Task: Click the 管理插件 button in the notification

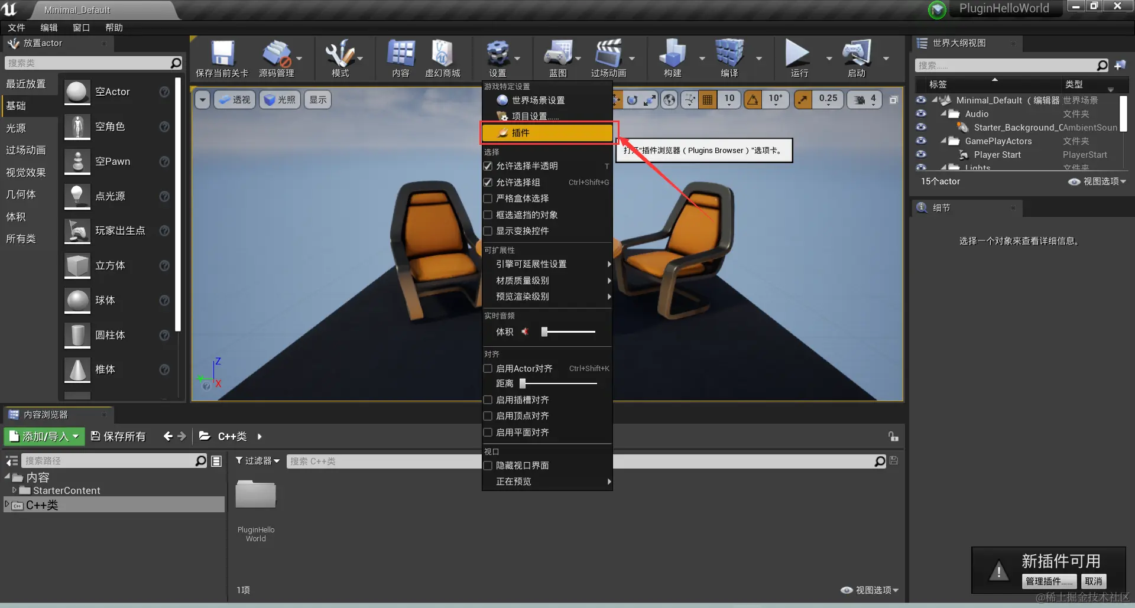Action: [1049, 581]
